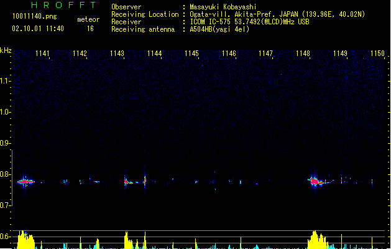This screenshot has height=249, width=391.
Task: Click the 1145 time marker
Action: [191, 54]
